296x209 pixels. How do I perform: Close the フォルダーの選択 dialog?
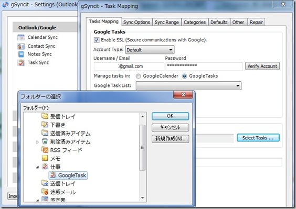point(183,95)
